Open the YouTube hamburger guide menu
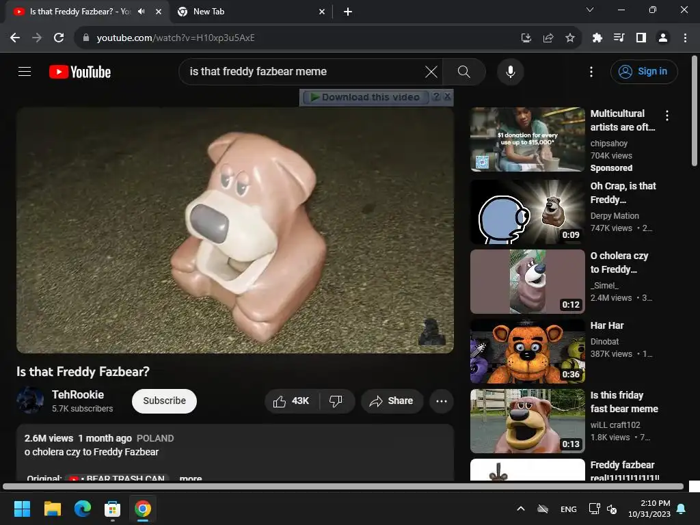The height and width of the screenshot is (525, 700). pos(25,71)
